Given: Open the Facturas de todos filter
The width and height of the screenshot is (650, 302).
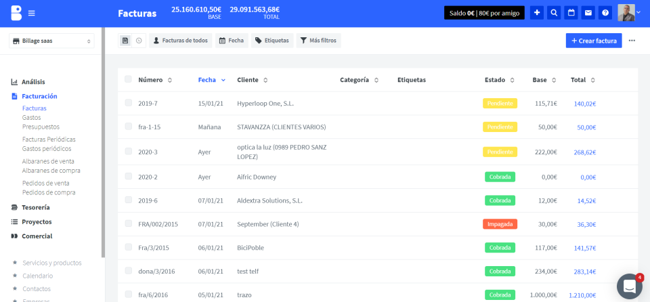Looking at the screenshot, I should (x=181, y=41).
